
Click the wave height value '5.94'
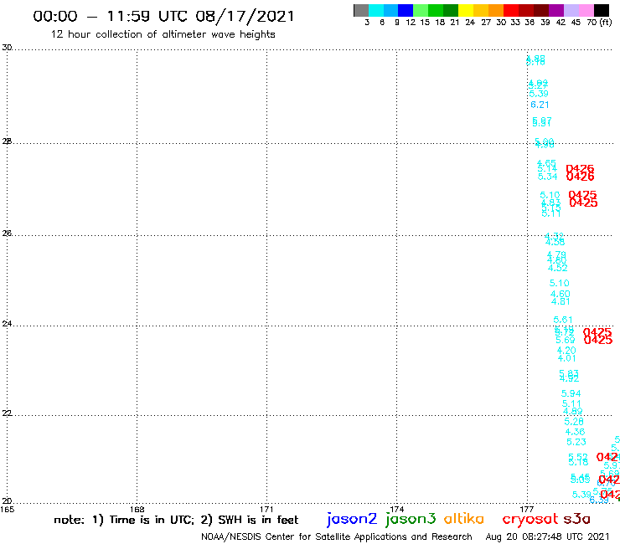tap(571, 393)
